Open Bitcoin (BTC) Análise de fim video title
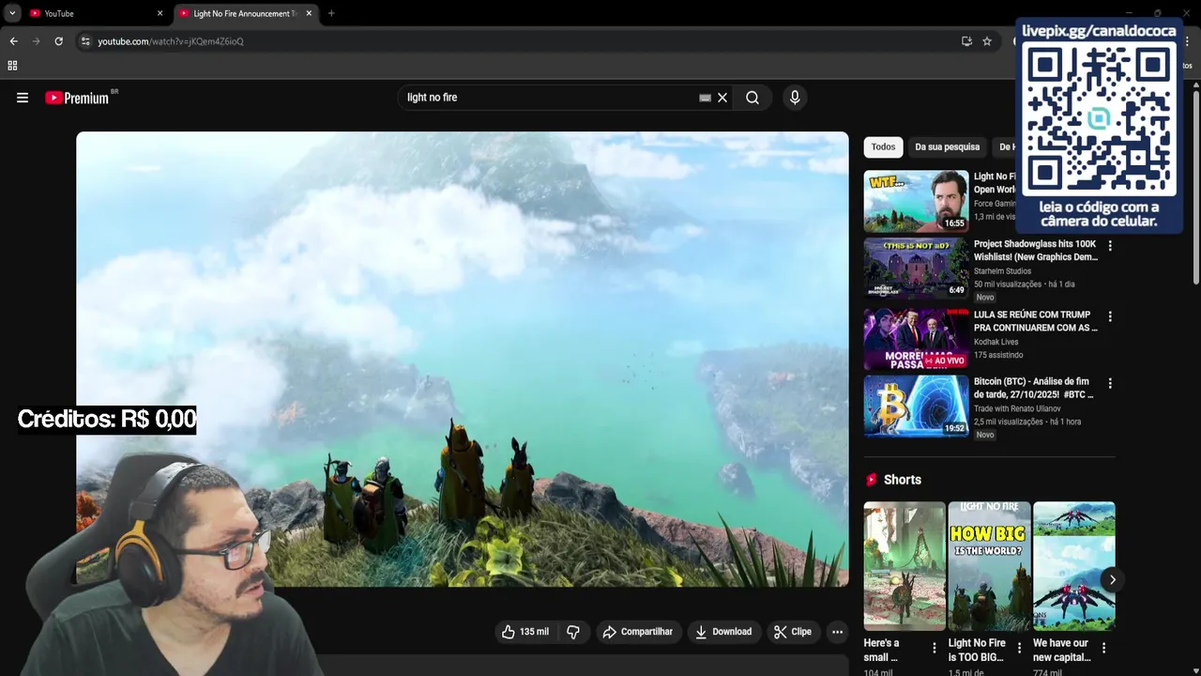 pyautogui.click(x=1036, y=388)
